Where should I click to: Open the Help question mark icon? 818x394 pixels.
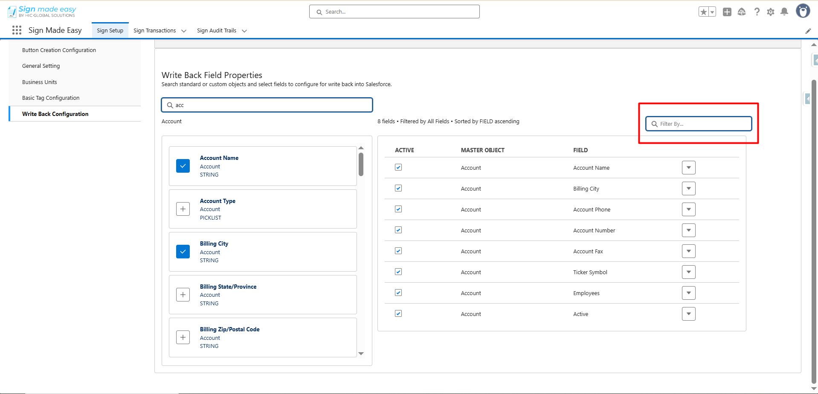click(757, 12)
